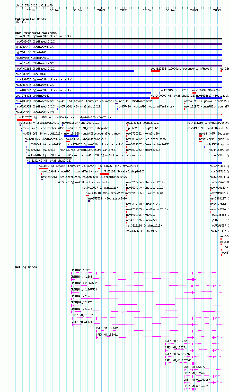Select variant nsv6579452 (Sedlazeck2020)

click(135, 101)
